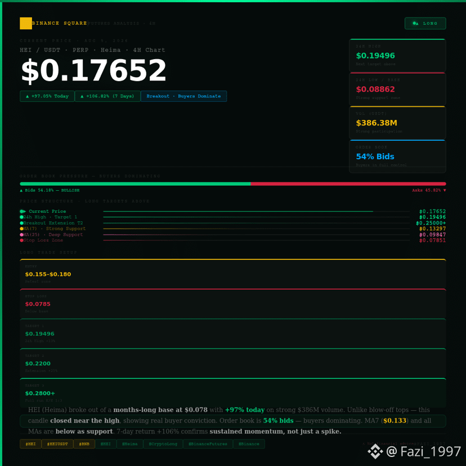Click the Asks 45.82% label
This screenshot has height=466, width=466.
click(x=429, y=190)
